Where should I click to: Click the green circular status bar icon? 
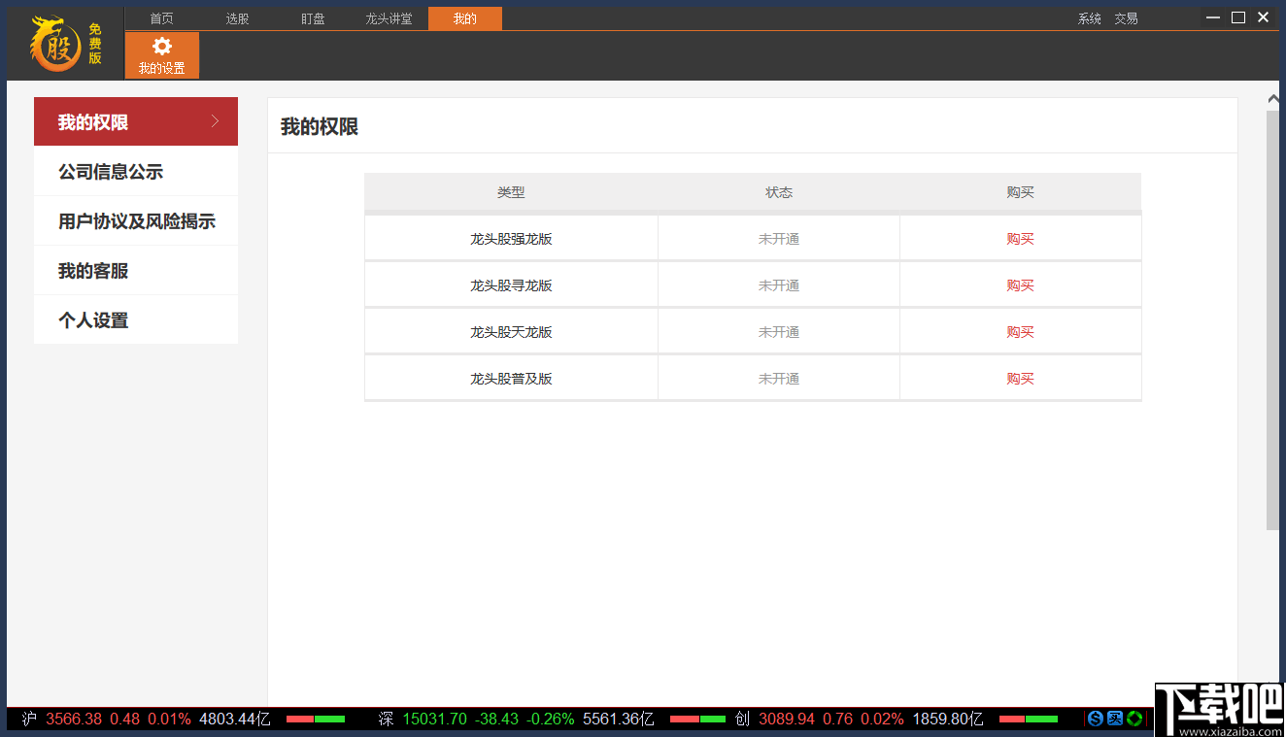coord(1134,719)
